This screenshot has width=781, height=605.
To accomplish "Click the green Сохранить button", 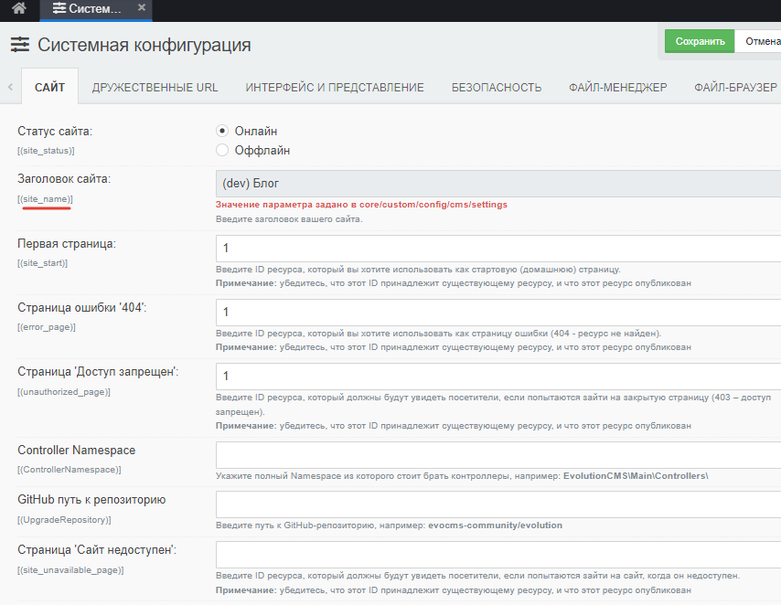I will click(x=700, y=41).
